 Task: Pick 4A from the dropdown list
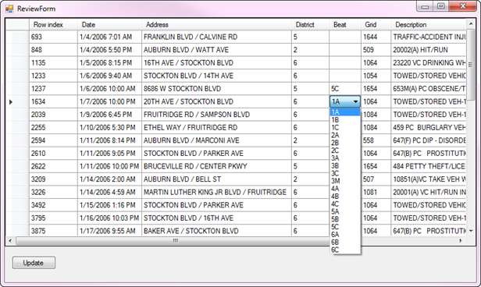(345, 189)
